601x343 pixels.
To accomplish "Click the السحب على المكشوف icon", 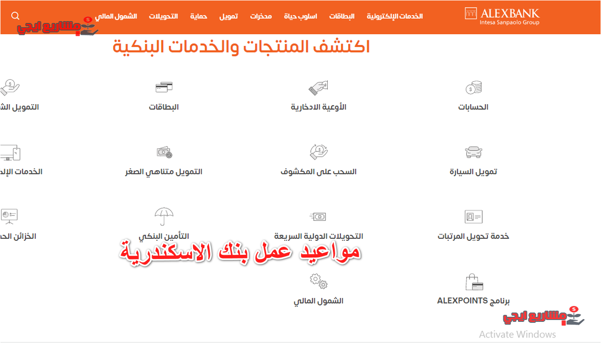I will (318, 152).
